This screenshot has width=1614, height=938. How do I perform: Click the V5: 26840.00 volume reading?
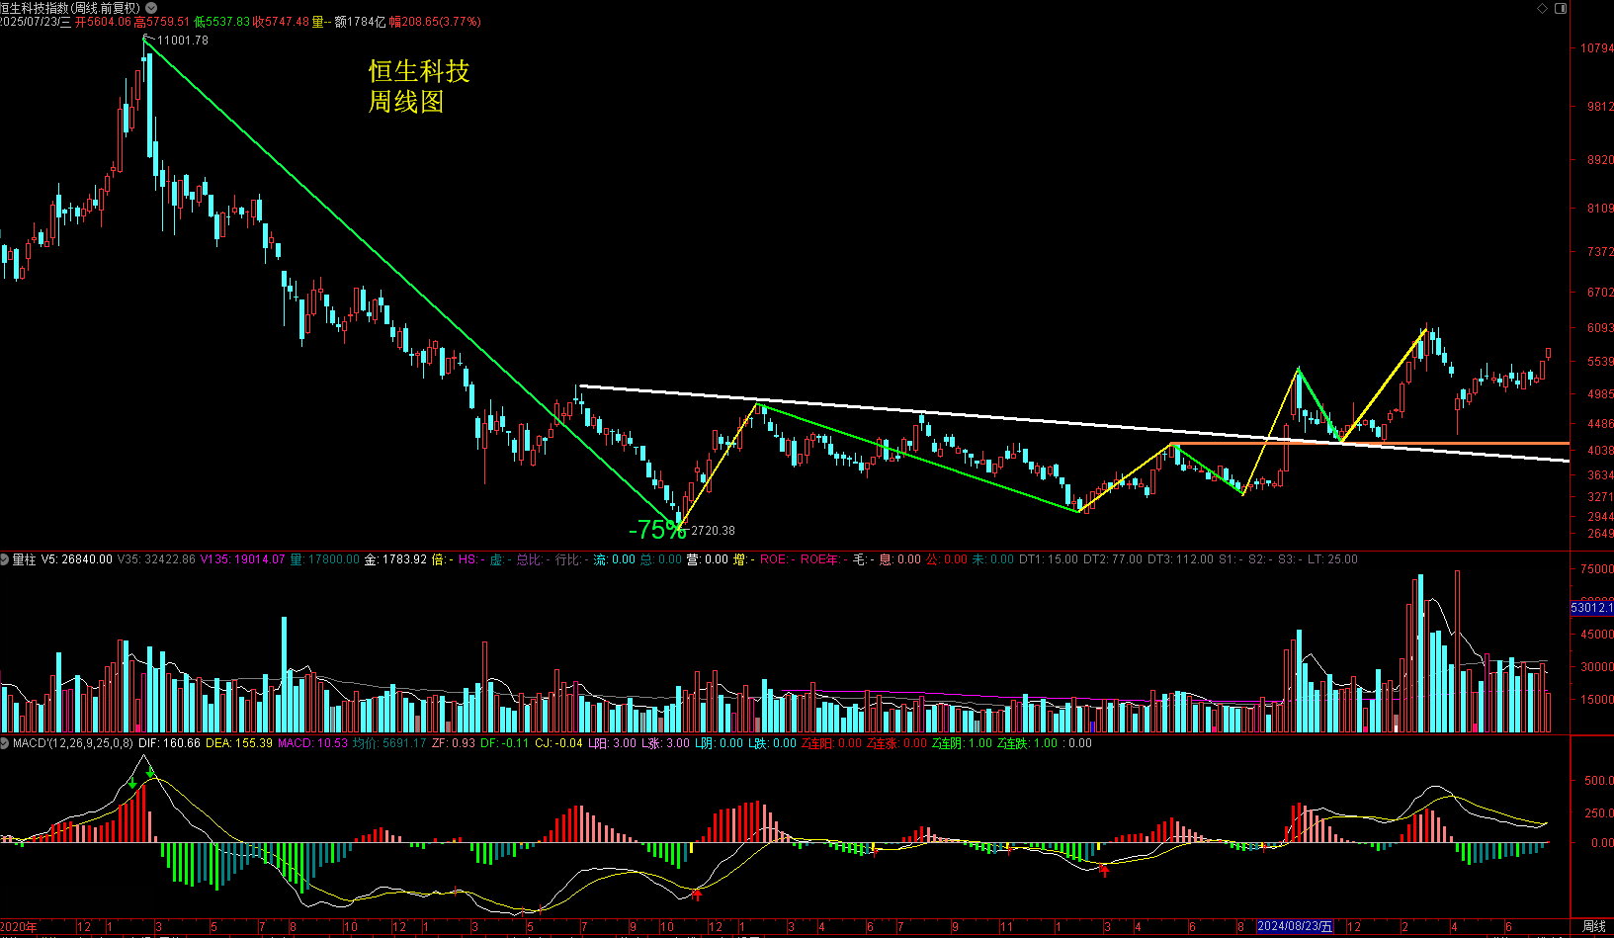point(76,559)
